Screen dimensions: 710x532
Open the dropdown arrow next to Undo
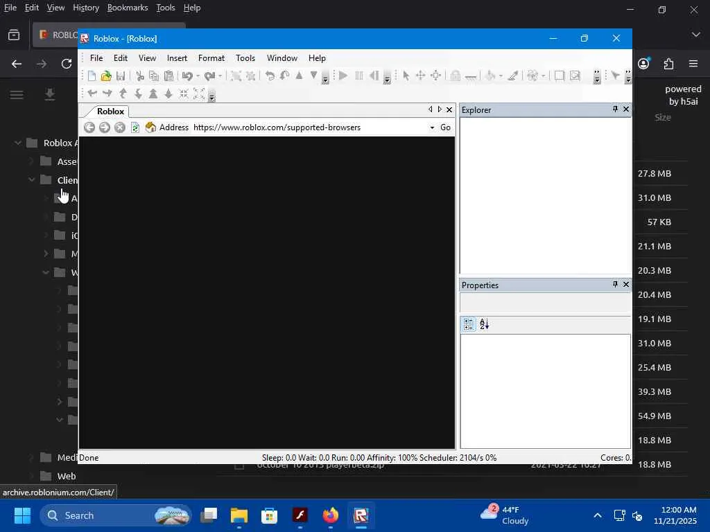(x=198, y=76)
